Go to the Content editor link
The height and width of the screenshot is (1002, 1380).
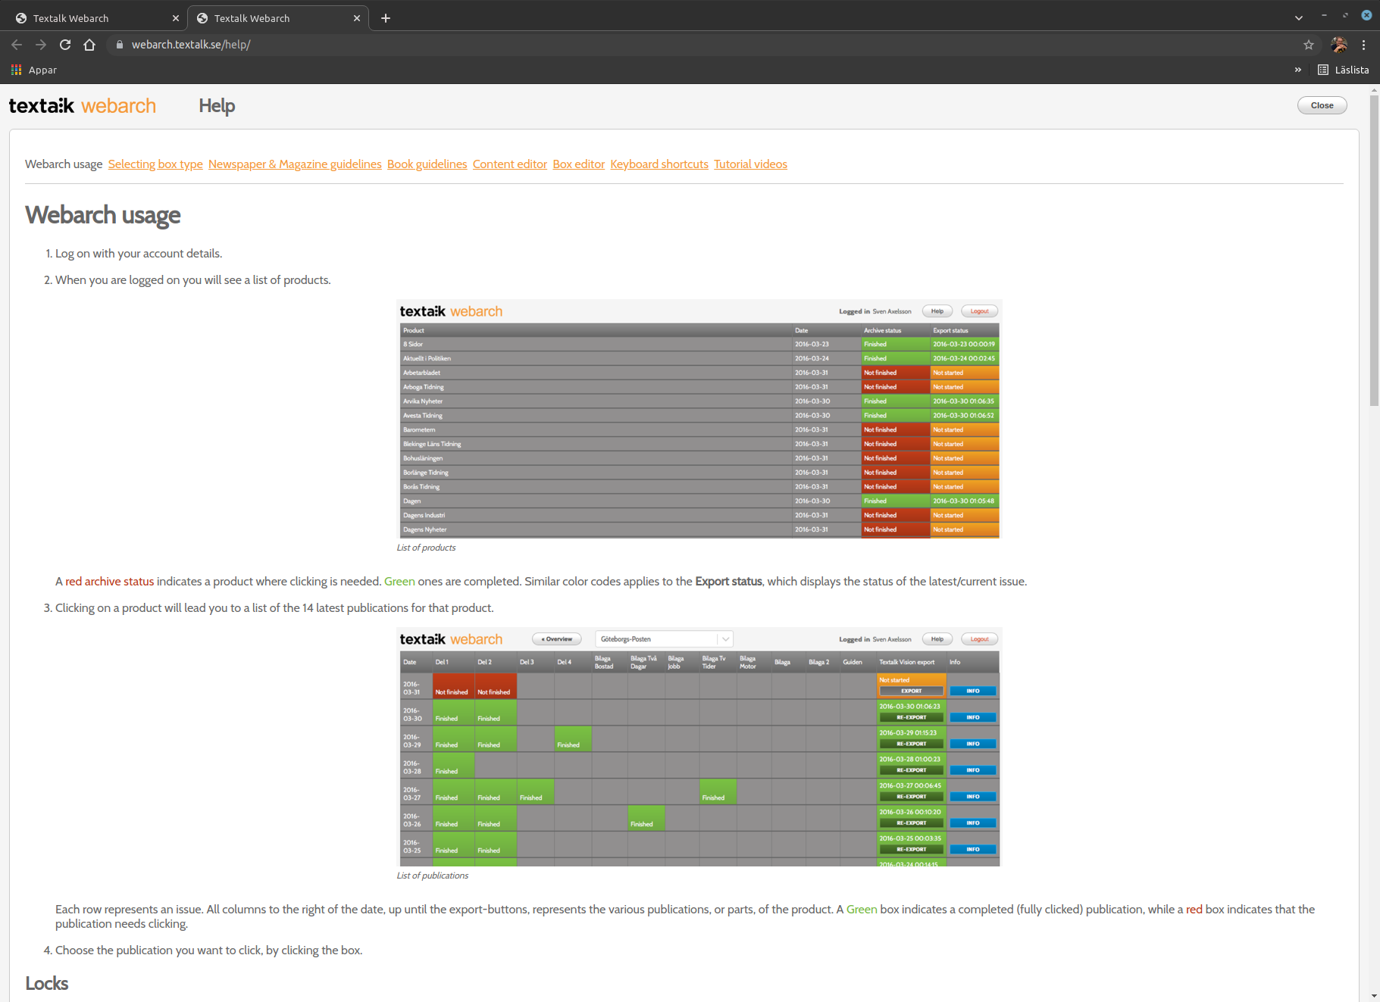(510, 164)
